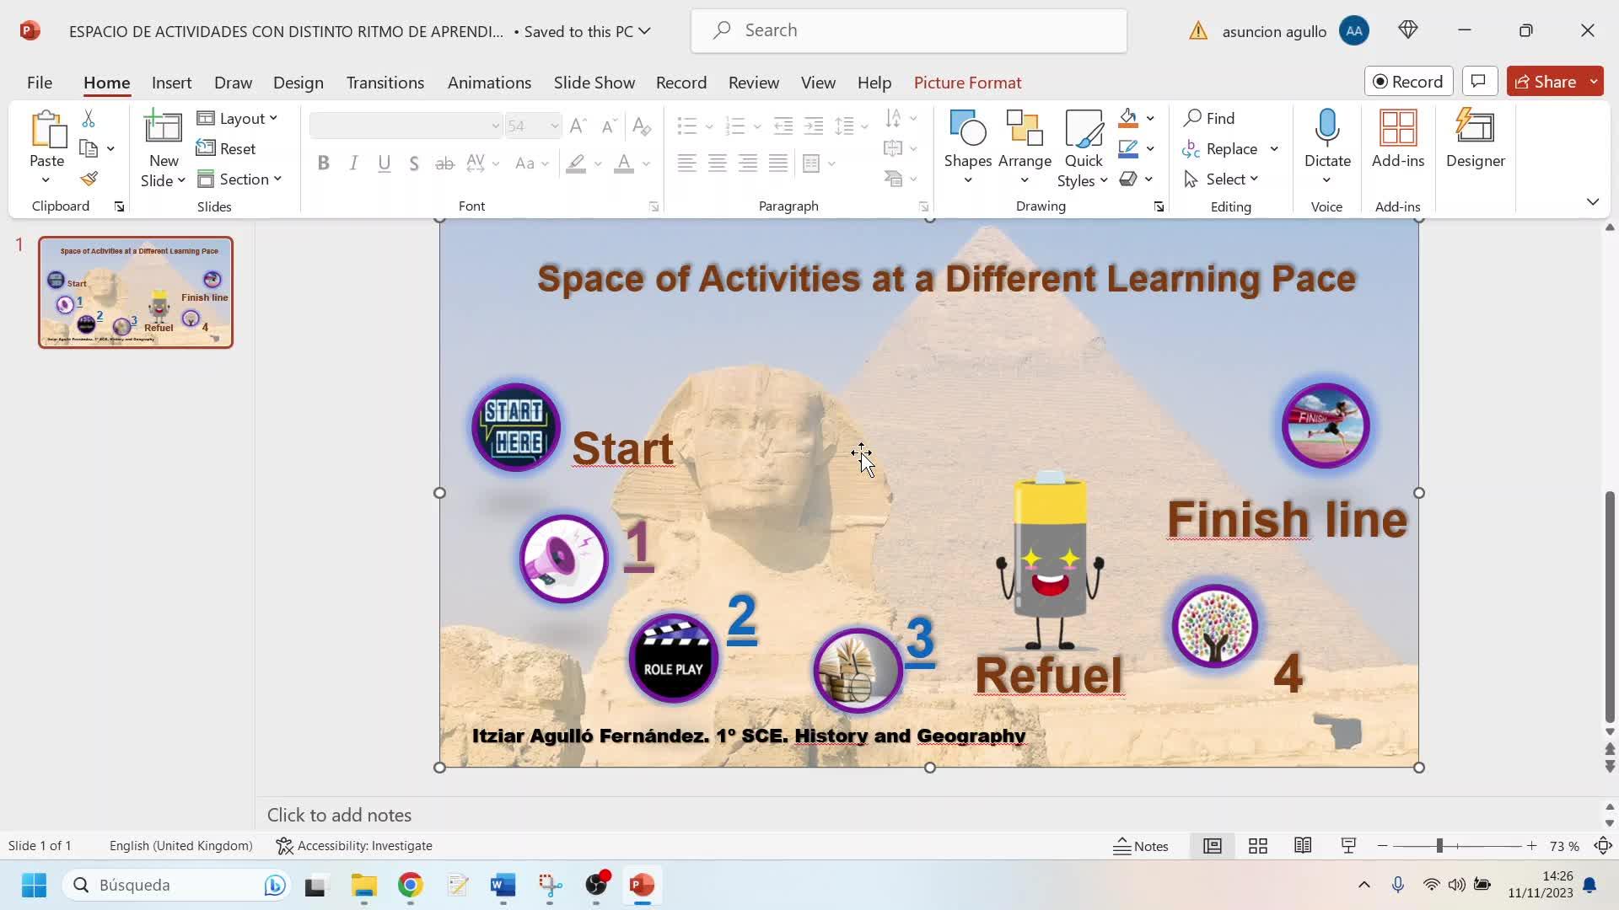Click the Share button
The width and height of the screenshot is (1619, 910).
coord(1546,82)
